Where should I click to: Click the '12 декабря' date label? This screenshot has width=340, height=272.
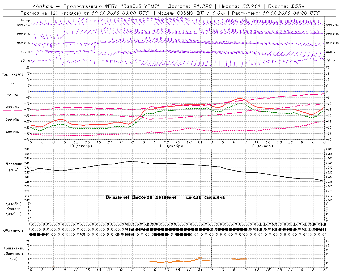tap(261, 146)
